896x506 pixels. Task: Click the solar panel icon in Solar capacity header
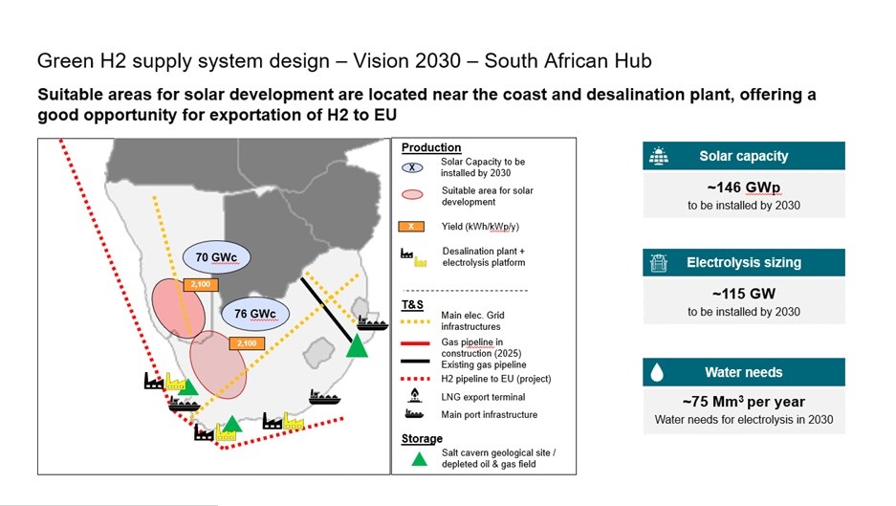[658, 156]
